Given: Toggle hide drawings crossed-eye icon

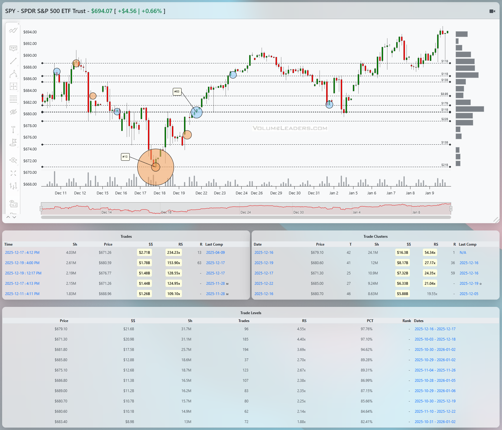Looking at the screenshot, I should pos(13,112).
